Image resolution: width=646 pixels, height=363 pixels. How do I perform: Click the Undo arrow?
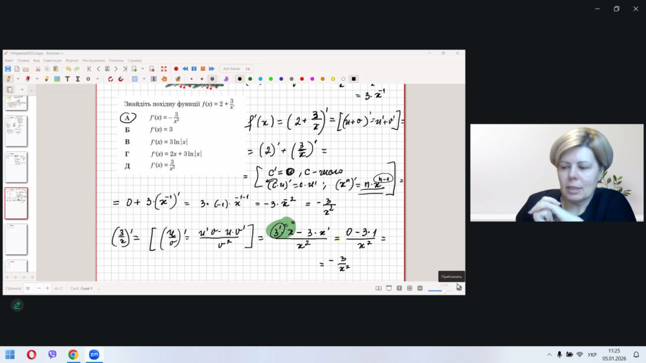click(68, 69)
